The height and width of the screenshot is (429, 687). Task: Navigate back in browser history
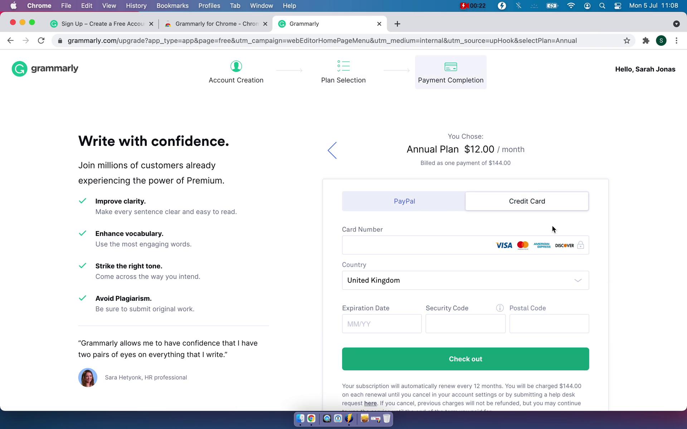(10, 41)
